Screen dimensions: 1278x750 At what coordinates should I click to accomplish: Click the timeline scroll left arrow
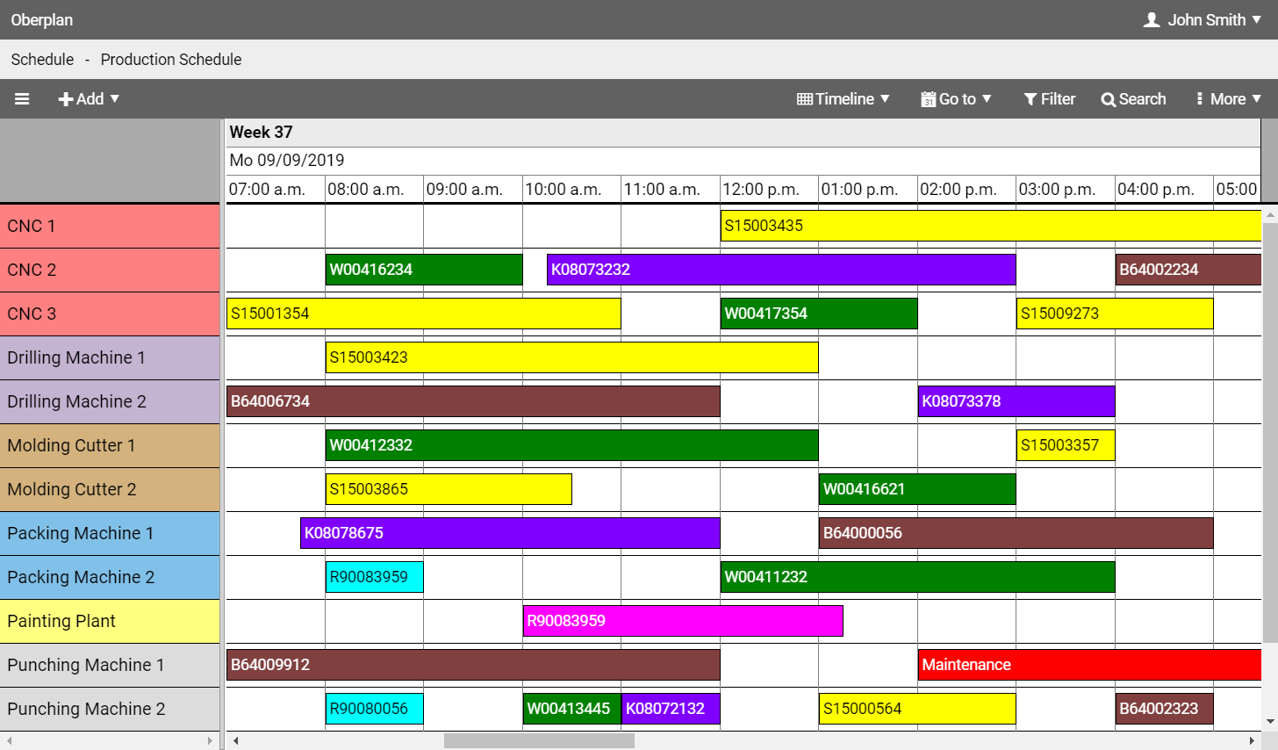coord(235,741)
